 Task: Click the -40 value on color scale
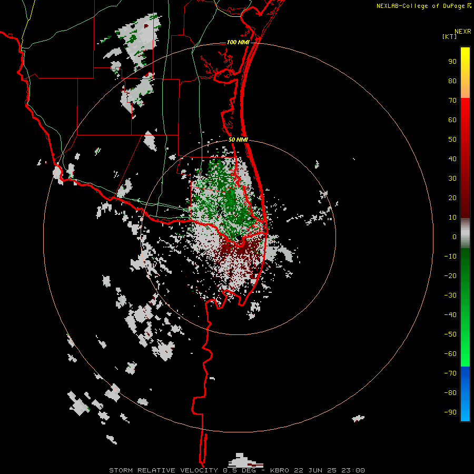(450, 315)
